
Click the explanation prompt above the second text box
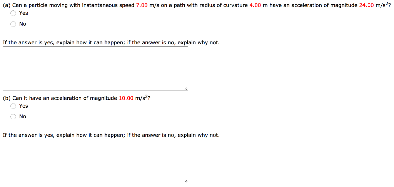point(111,135)
